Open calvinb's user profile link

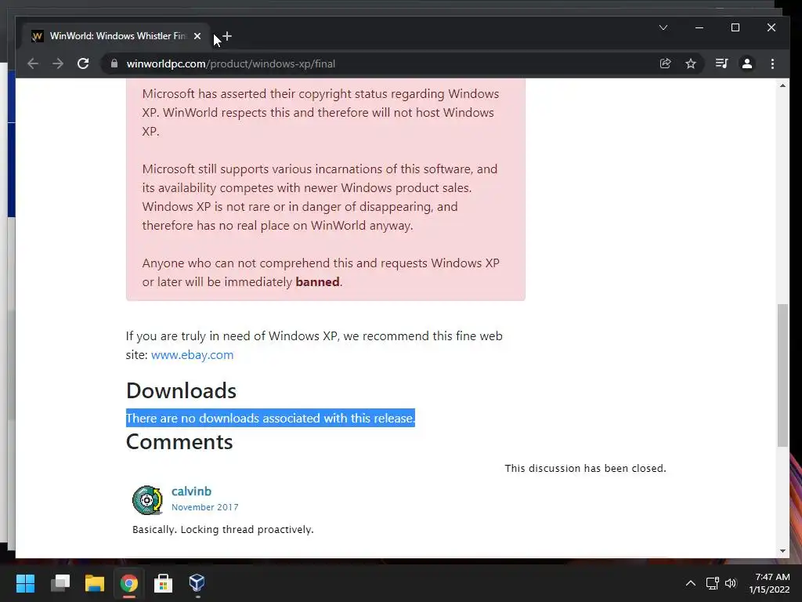tap(191, 491)
